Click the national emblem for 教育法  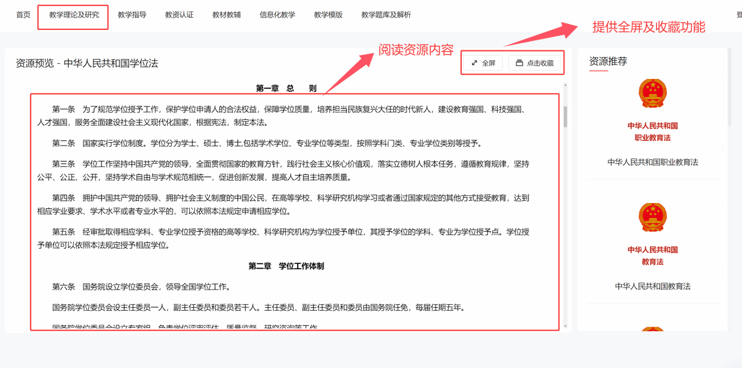[x=652, y=218]
